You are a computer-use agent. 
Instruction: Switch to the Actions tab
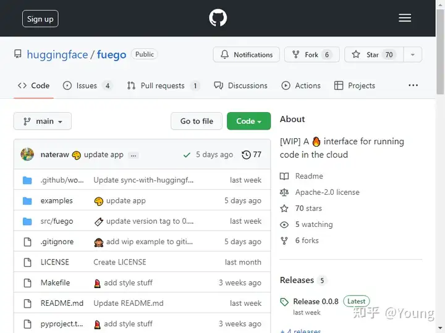tap(301, 86)
